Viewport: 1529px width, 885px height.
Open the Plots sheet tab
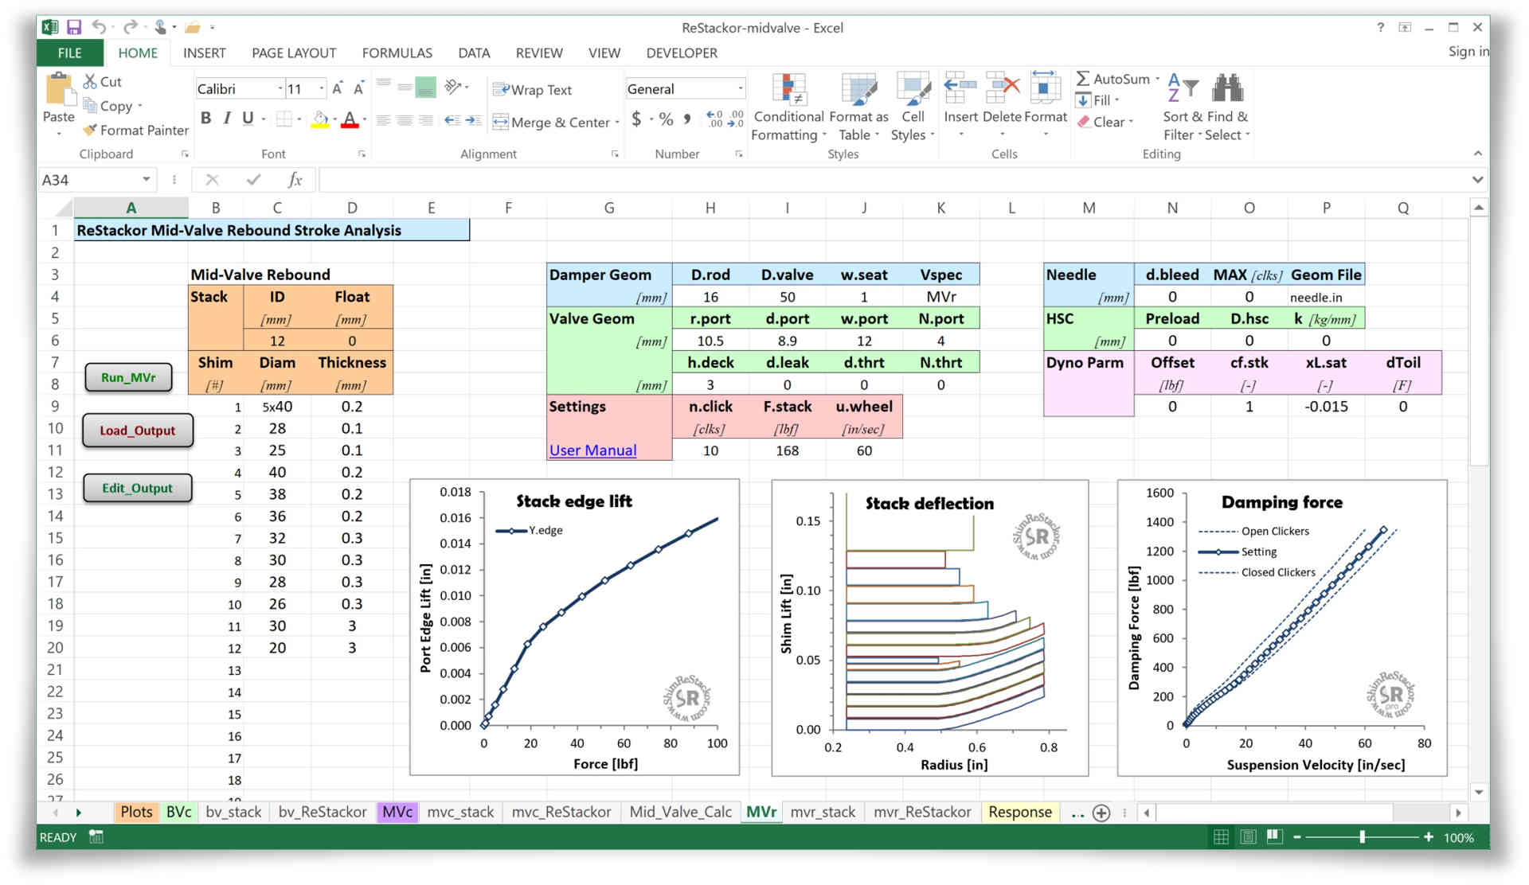click(x=136, y=812)
